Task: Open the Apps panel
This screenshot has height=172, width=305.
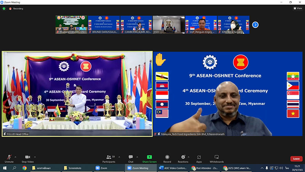Action: pyautogui.click(x=199, y=158)
